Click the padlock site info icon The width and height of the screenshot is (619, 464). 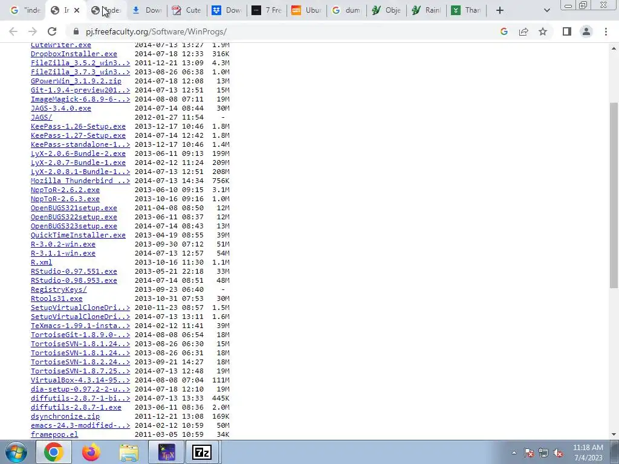click(x=76, y=31)
